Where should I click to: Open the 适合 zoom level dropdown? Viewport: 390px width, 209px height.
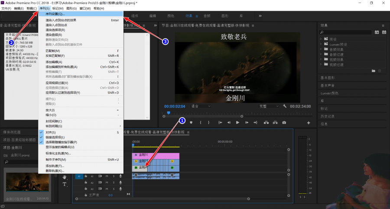(x=201, y=106)
